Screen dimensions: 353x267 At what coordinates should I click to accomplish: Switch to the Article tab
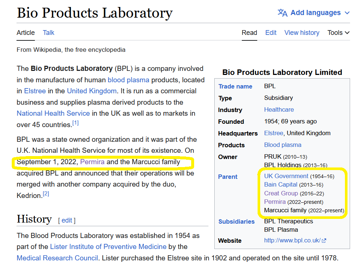point(26,33)
